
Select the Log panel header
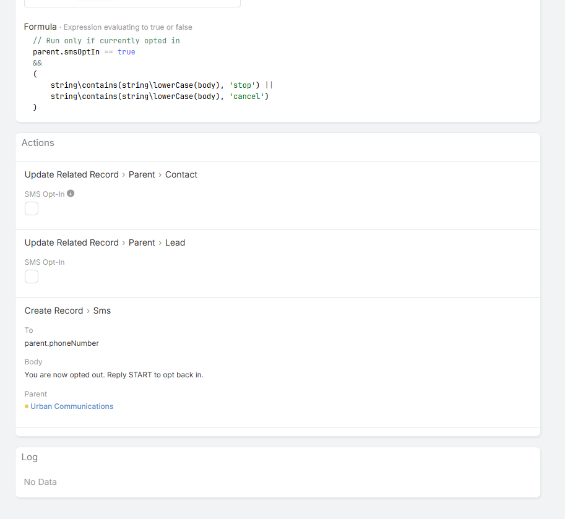click(30, 457)
